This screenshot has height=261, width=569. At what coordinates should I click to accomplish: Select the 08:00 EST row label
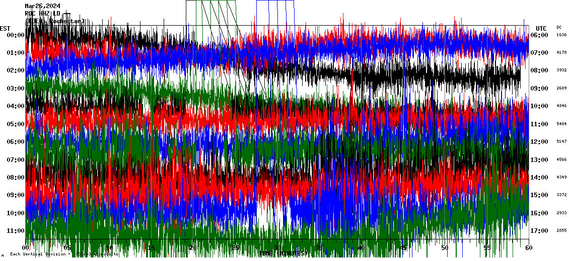(x=16, y=178)
